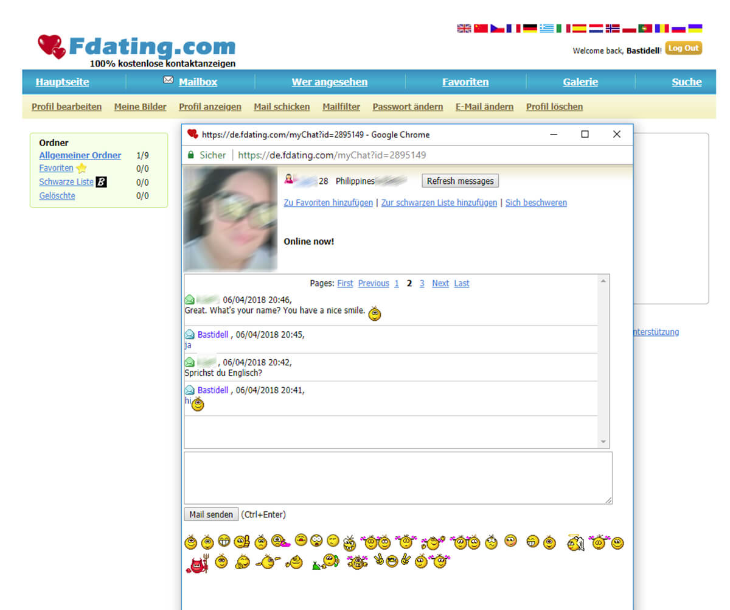Click the star icon next to Favoriten
This screenshot has height=610, width=730.
(82, 169)
